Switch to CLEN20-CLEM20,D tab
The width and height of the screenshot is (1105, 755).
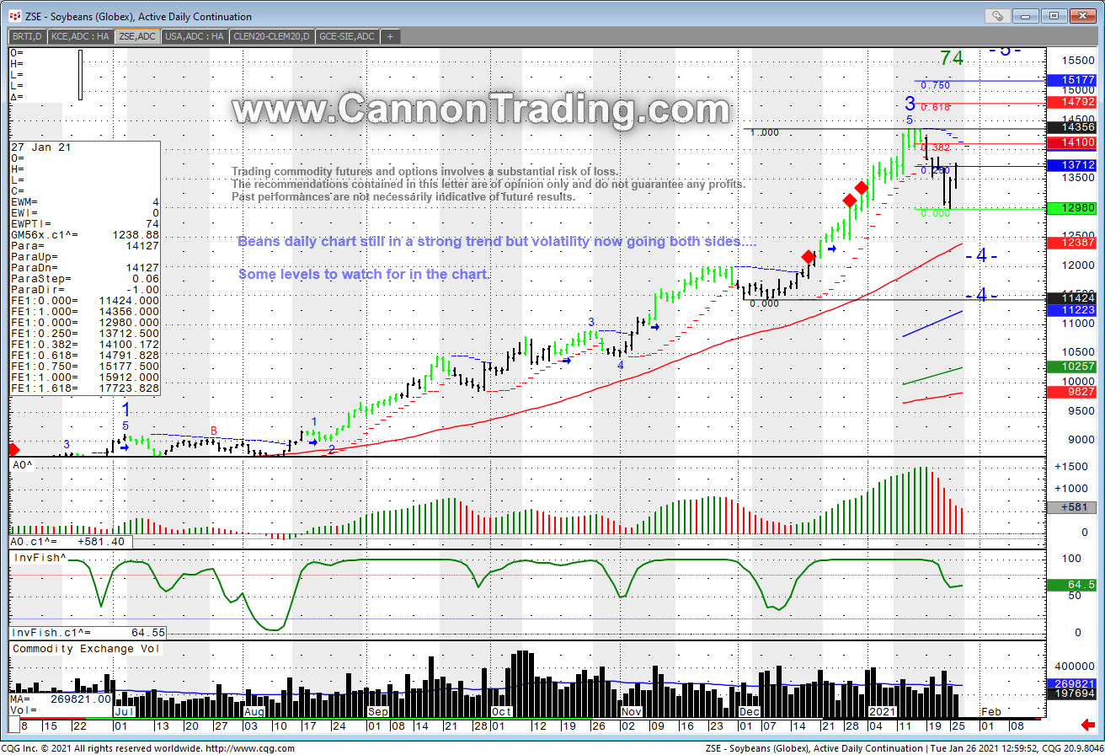tap(271, 36)
